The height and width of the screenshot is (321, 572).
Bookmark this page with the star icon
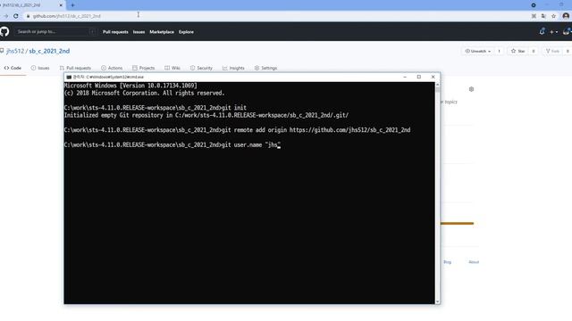tap(553, 16)
